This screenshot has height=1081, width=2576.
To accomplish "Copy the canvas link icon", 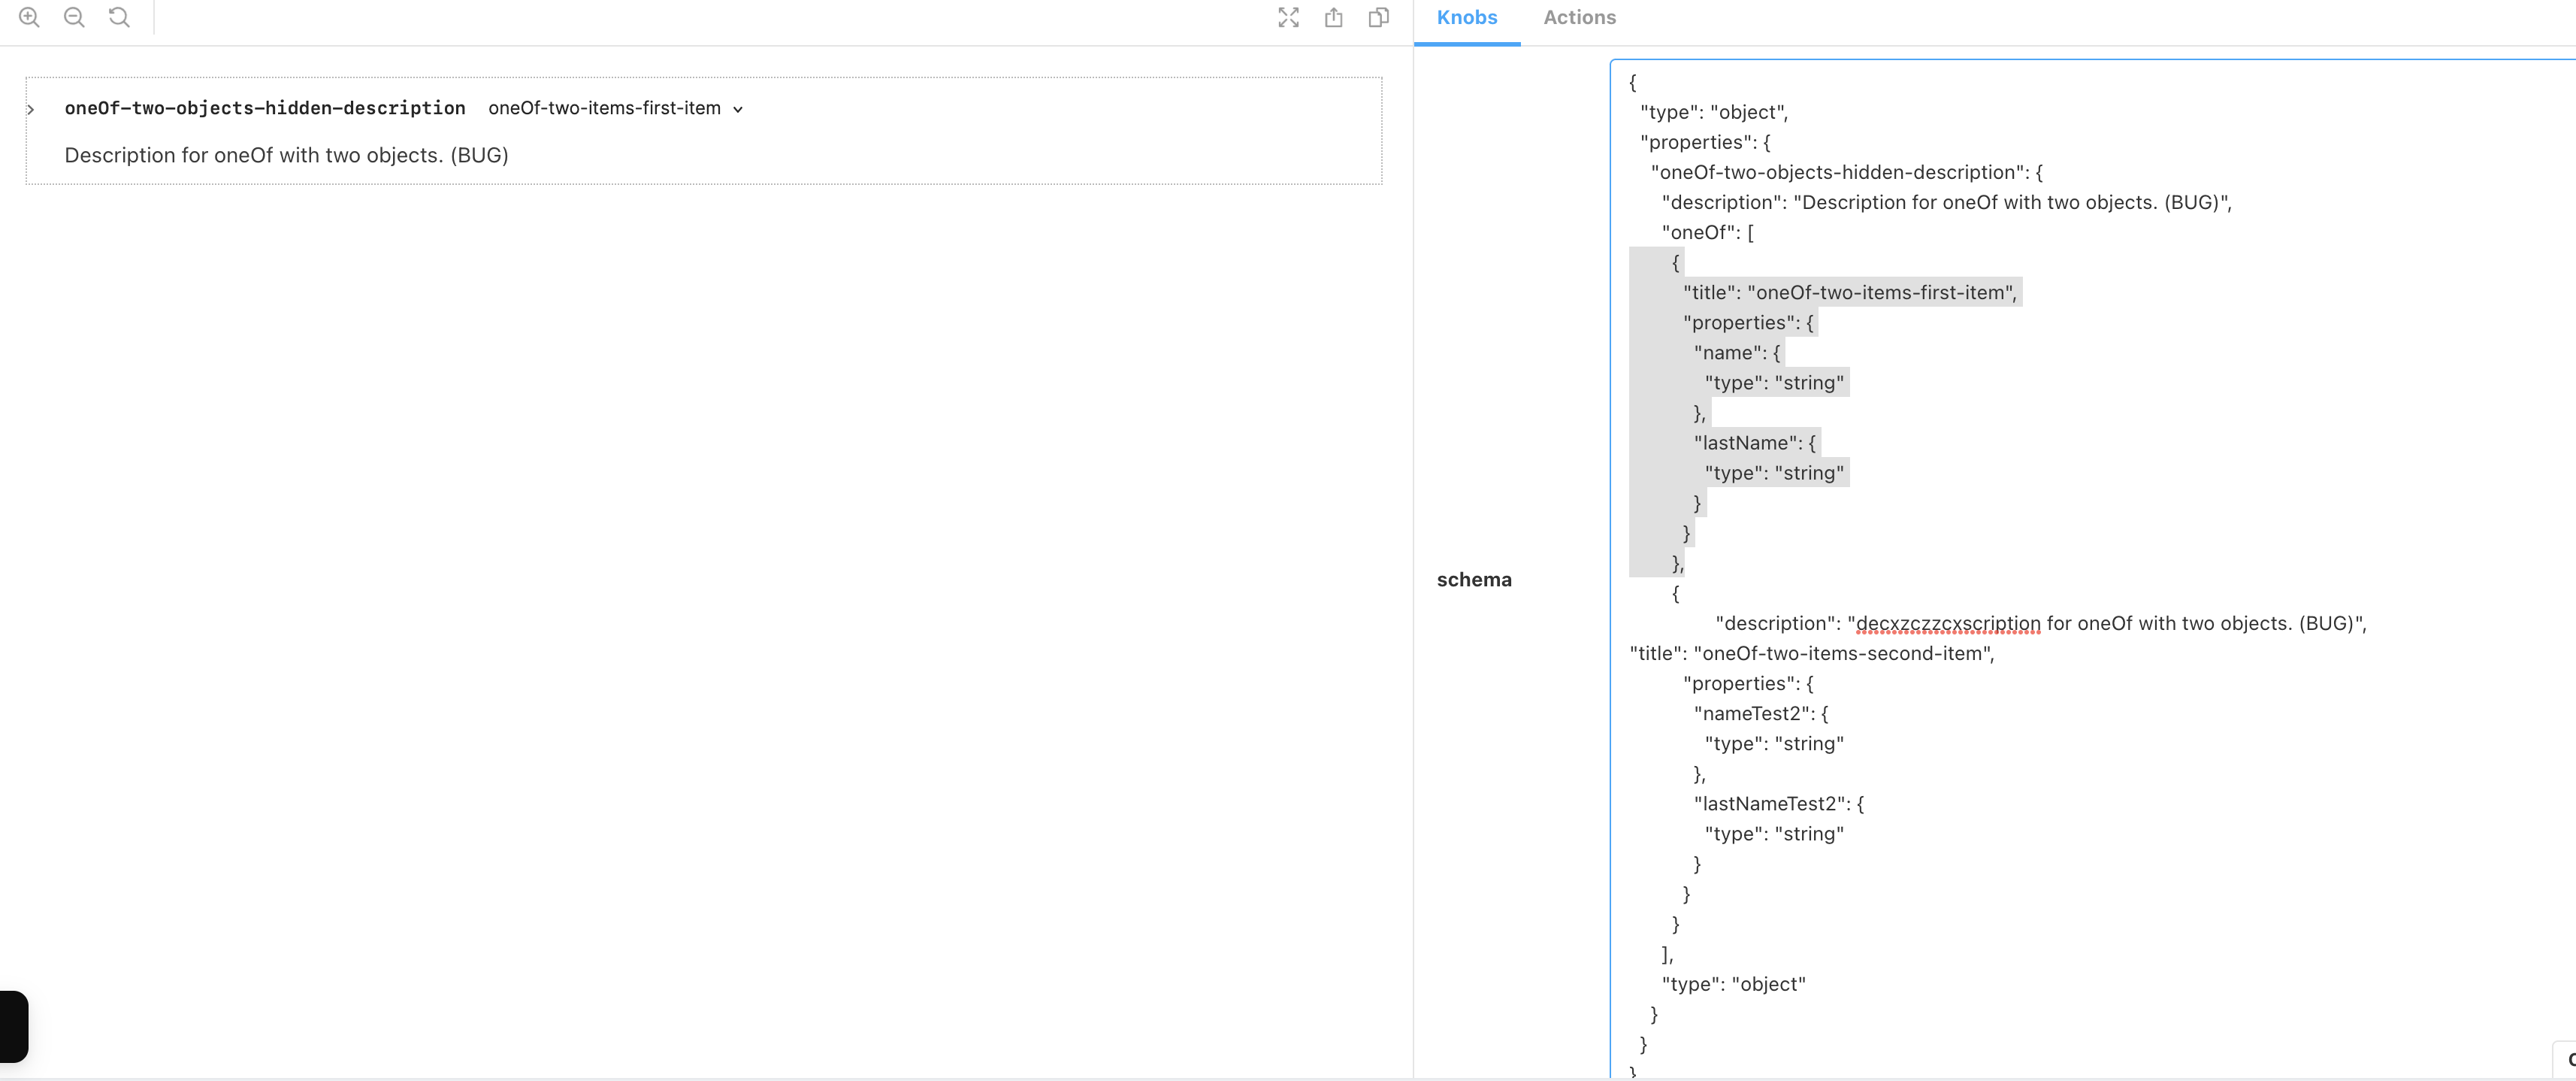I will pyautogui.click(x=1378, y=17).
